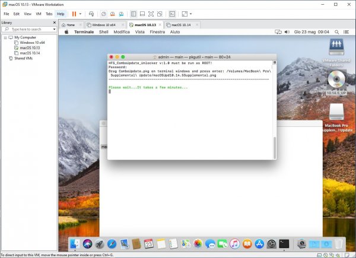The width and height of the screenshot is (356, 258).
Task: Click the VMware pause VM button
Action: coord(75,14)
